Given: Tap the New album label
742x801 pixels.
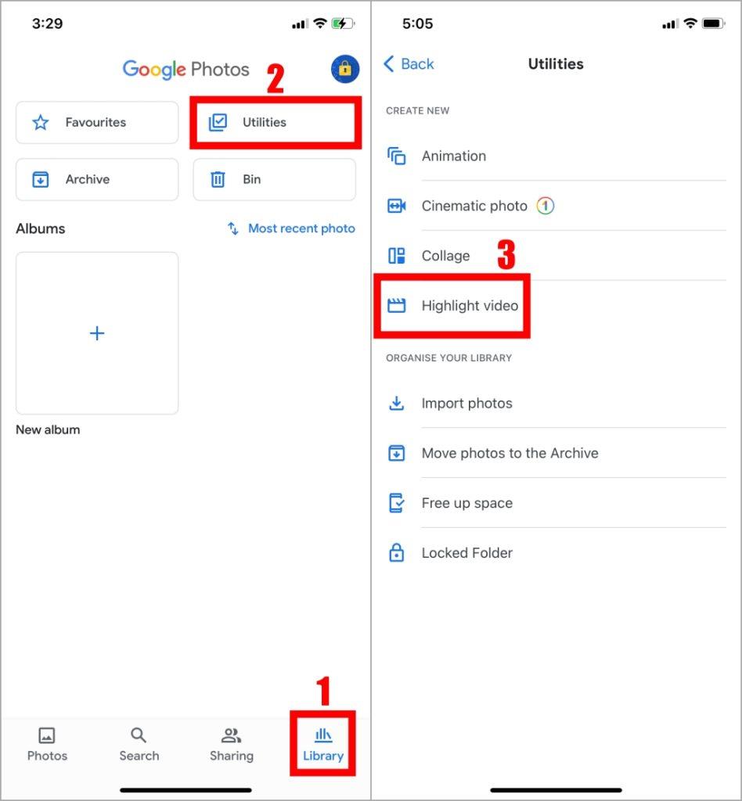Looking at the screenshot, I should [x=48, y=429].
